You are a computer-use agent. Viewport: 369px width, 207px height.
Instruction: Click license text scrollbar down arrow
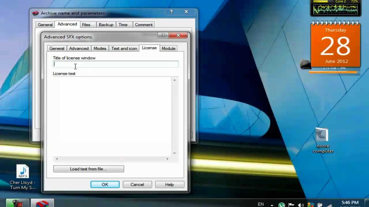coord(174,153)
